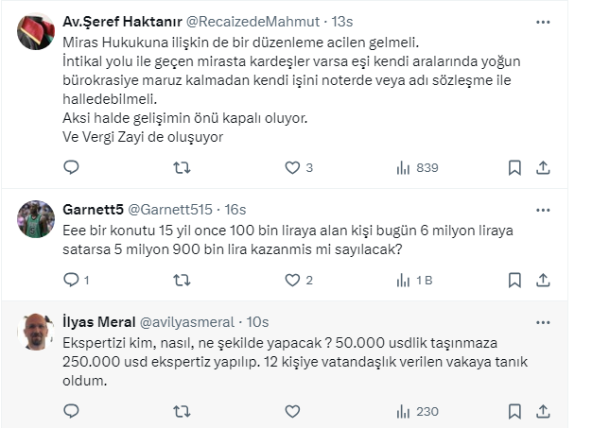Viewport: 592px width, 428px height.
Task: Open more options for Av.Şeref Haktanır's tweet
Action: tap(542, 20)
